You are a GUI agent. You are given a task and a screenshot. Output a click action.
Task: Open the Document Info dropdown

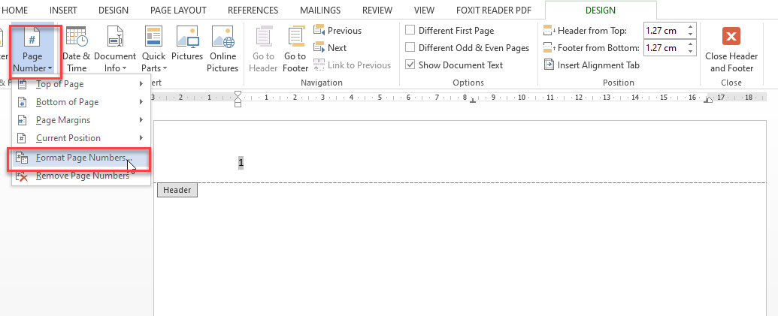pyautogui.click(x=115, y=62)
